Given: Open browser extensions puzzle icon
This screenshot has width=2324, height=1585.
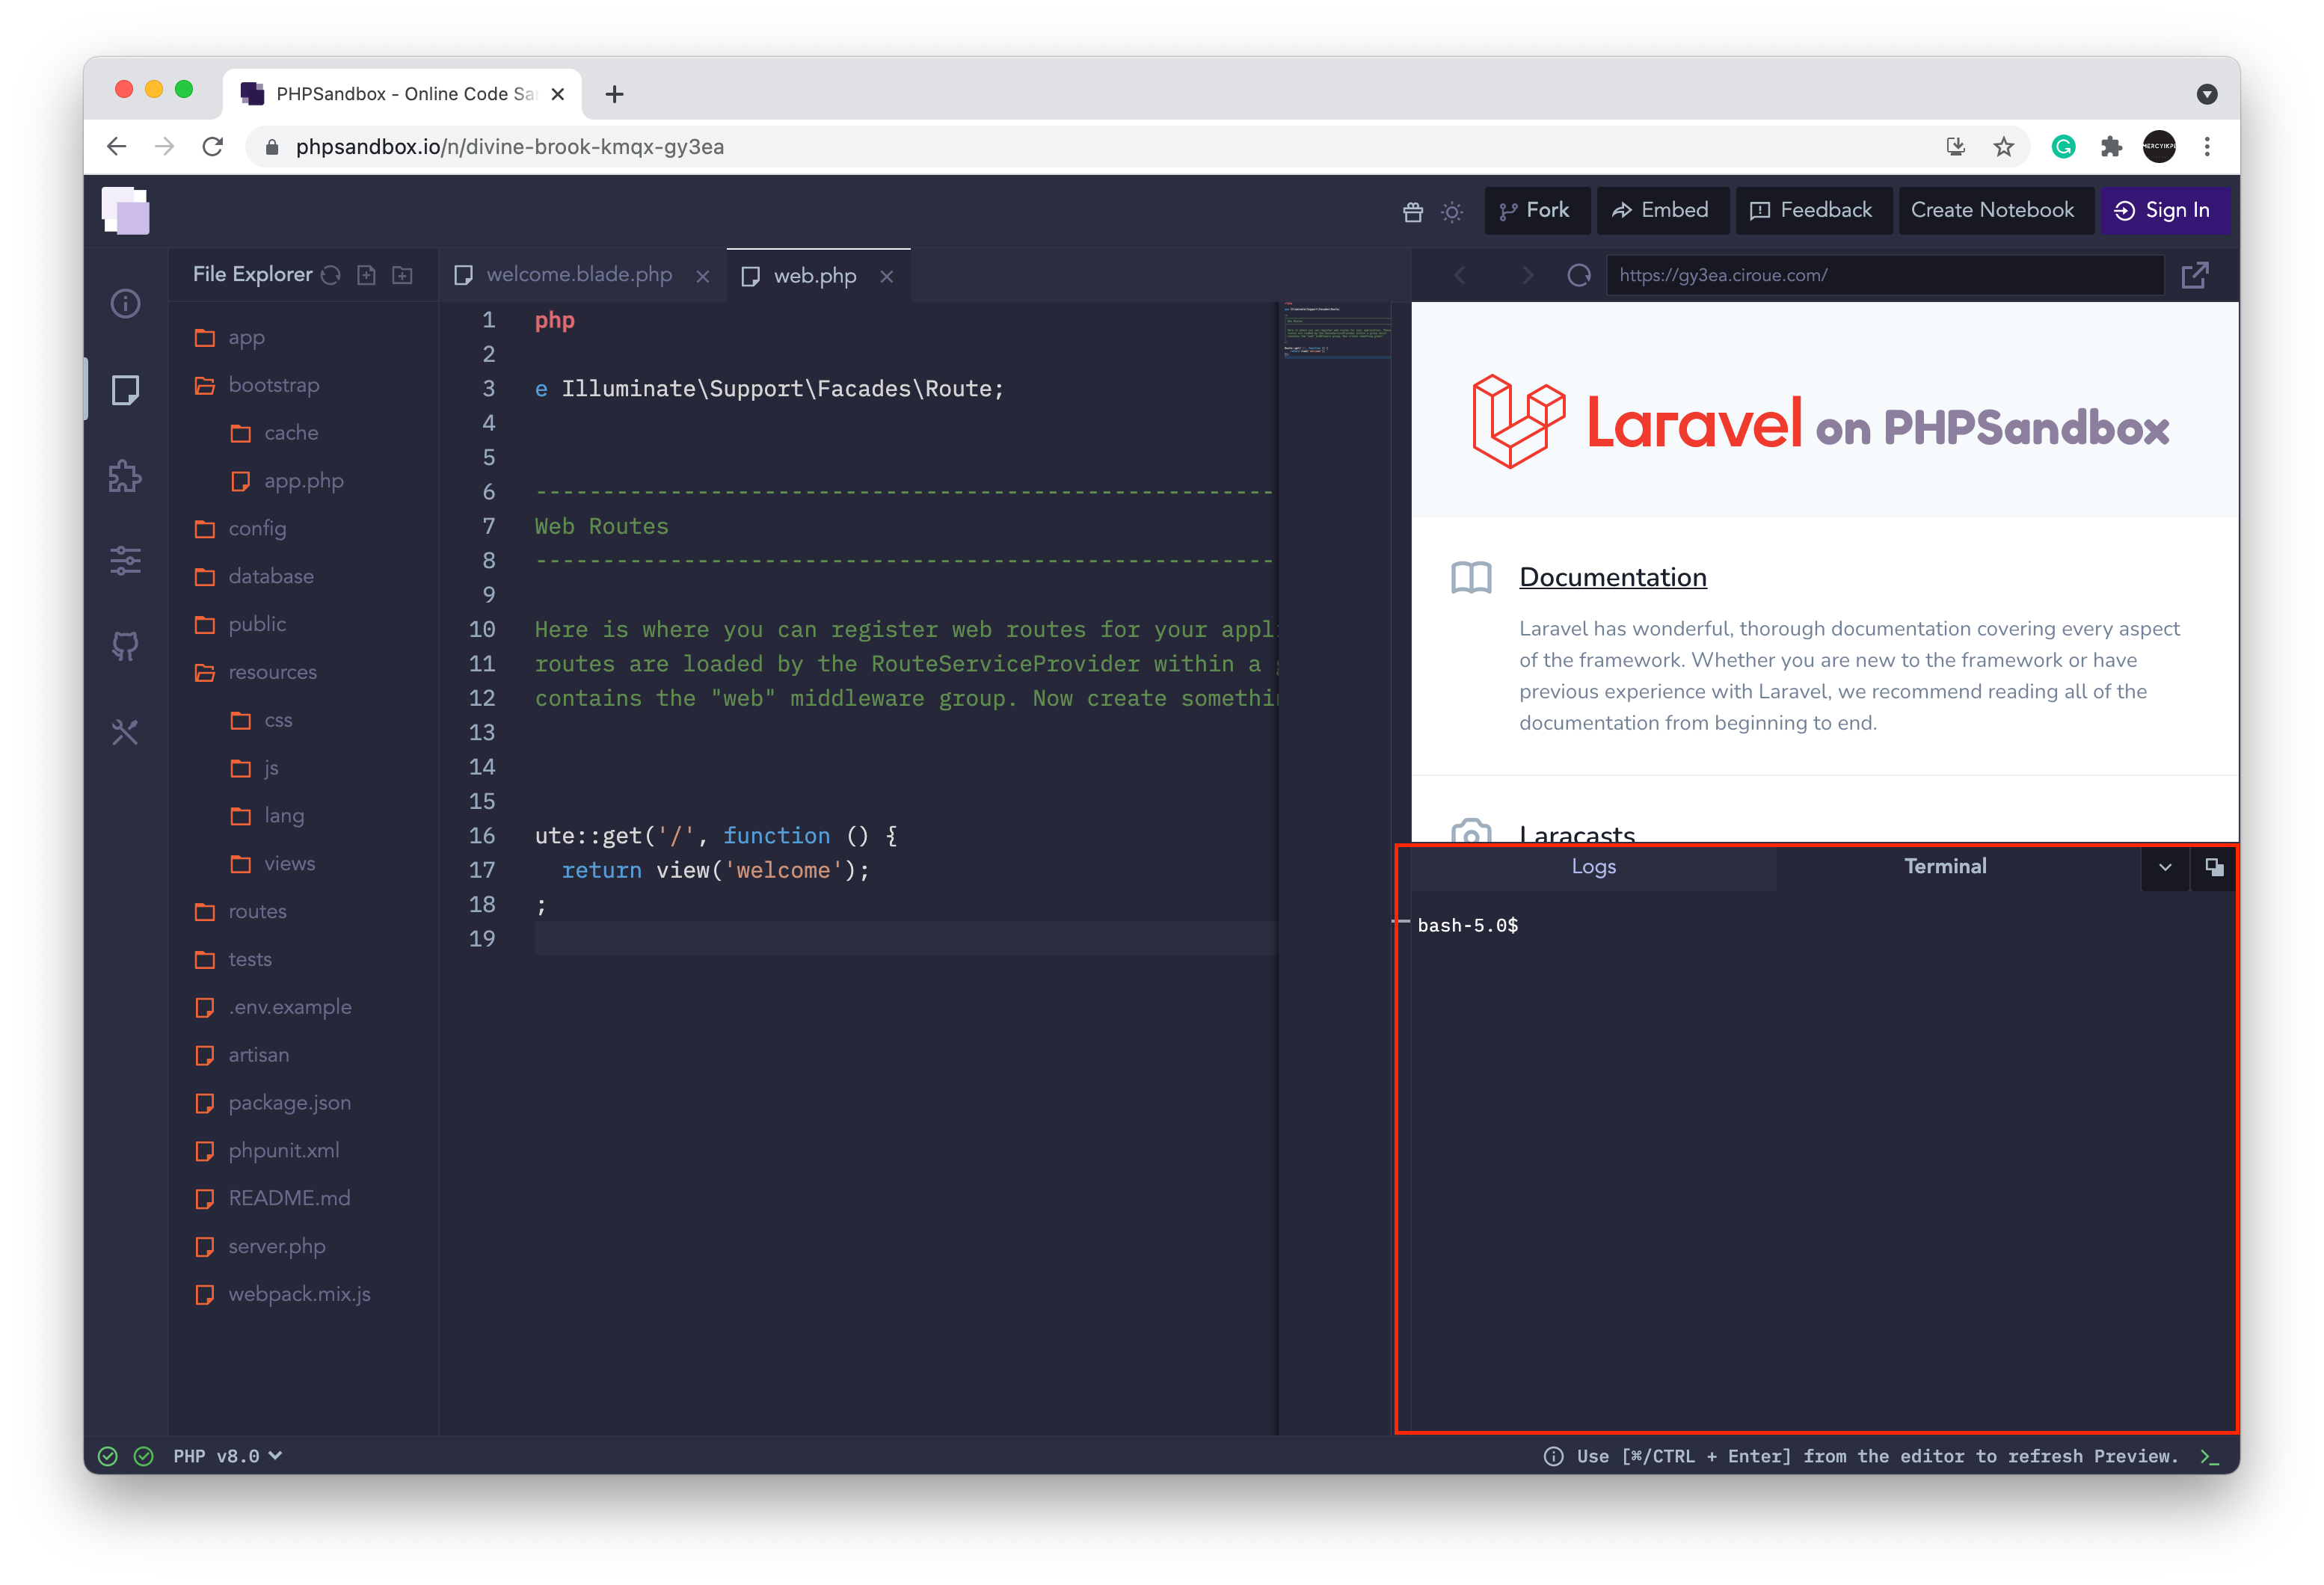Looking at the screenshot, I should pyautogui.click(x=2111, y=147).
